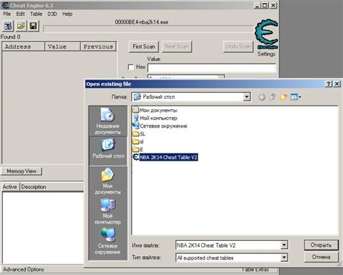Image resolution: width=343 pixels, height=275 pixels.
Task: Select the sl folder below SL
Action: (138, 142)
